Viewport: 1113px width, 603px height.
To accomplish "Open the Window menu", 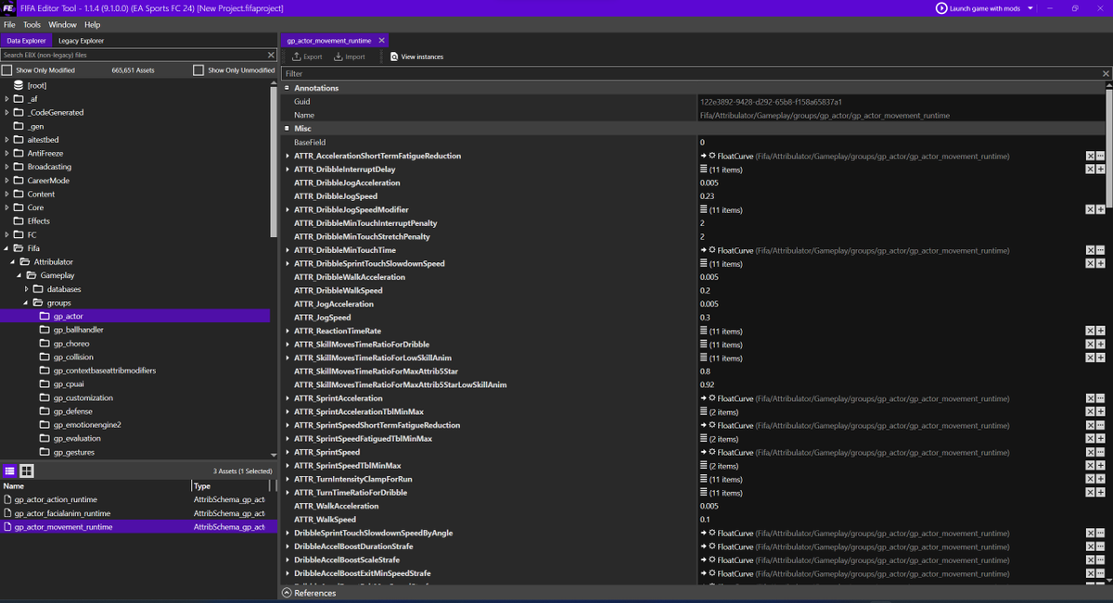I will [62, 25].
